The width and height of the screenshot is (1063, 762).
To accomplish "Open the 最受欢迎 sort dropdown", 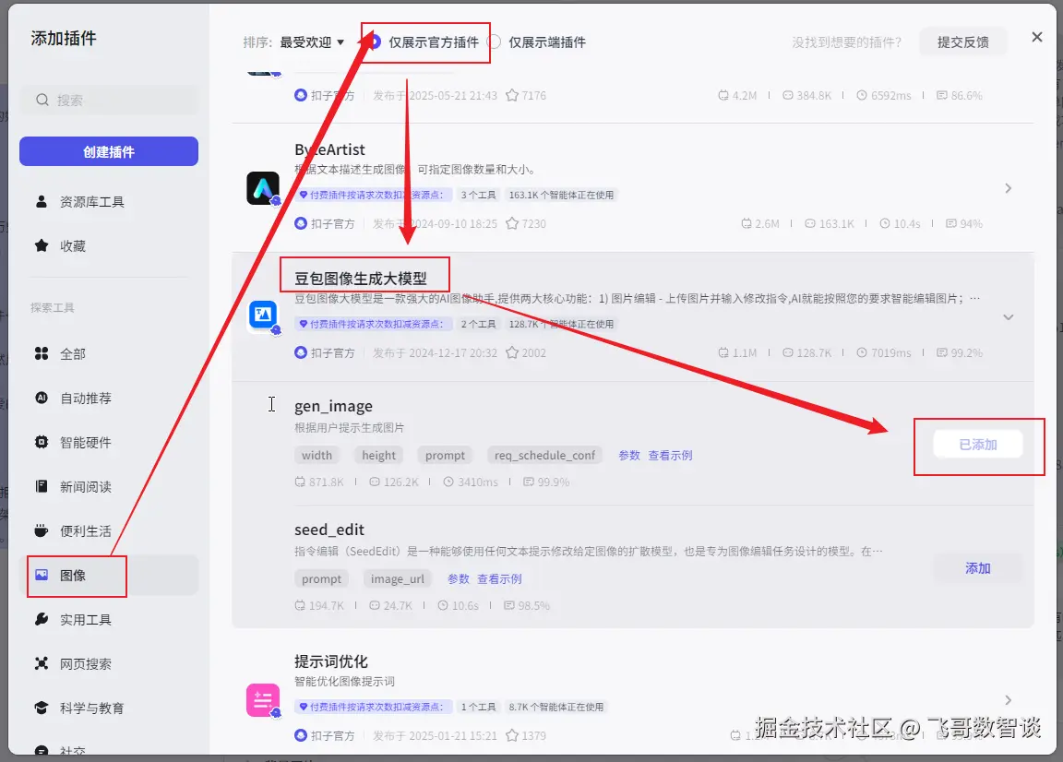I will [x=313, y=42].
